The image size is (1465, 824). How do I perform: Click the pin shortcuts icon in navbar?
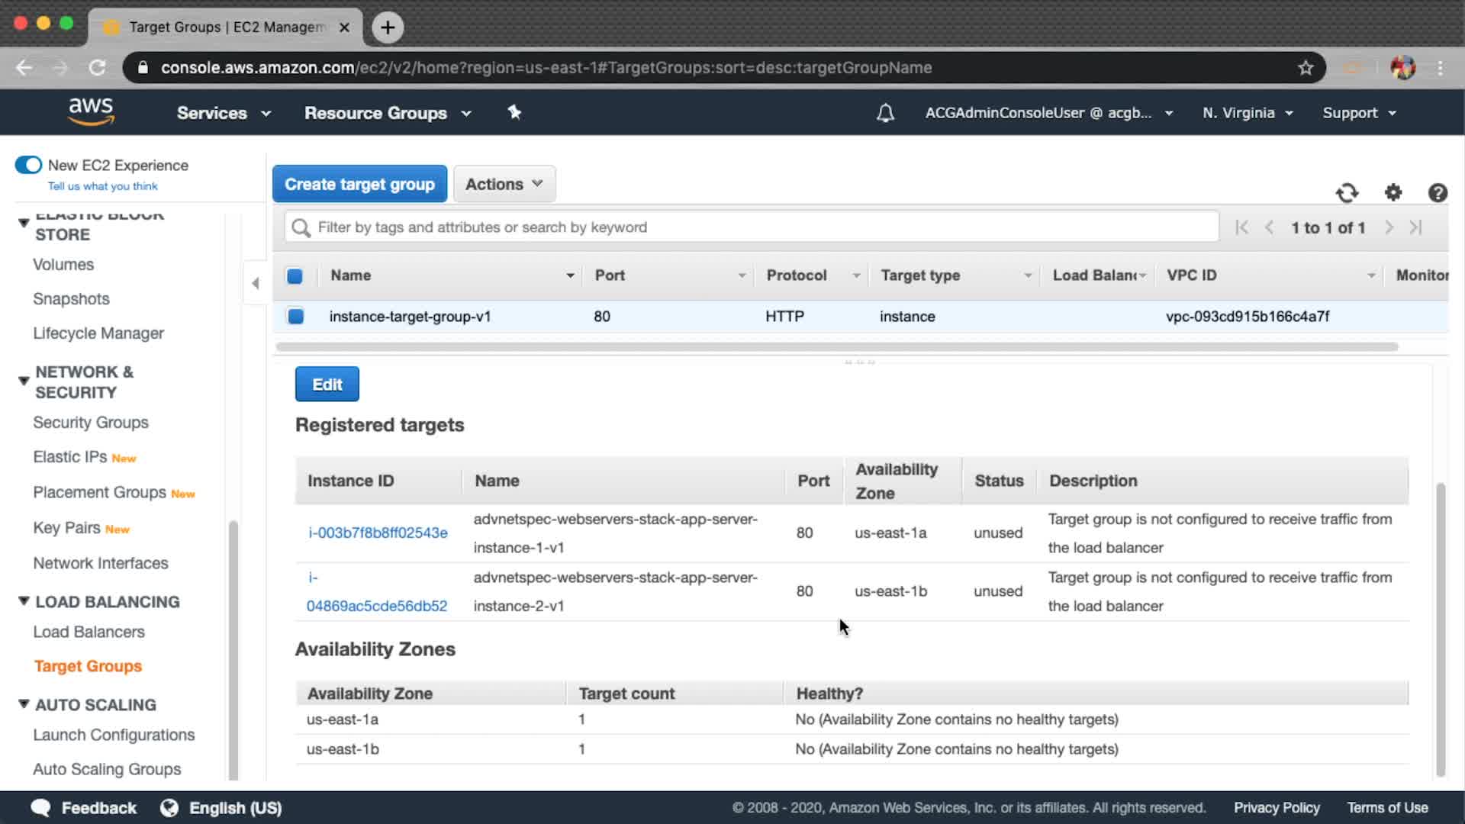point(514,113)
